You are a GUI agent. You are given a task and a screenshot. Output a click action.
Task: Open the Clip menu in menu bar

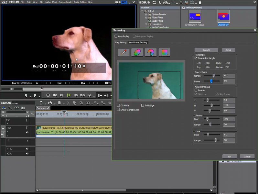click(42, 2)
